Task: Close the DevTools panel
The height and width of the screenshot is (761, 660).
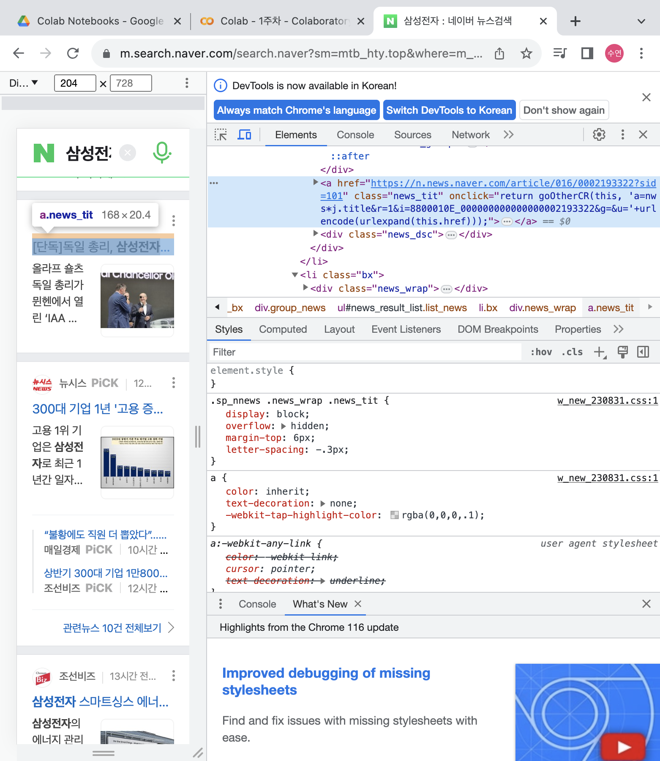Action: pyautogui.click(x=643, y=135)
